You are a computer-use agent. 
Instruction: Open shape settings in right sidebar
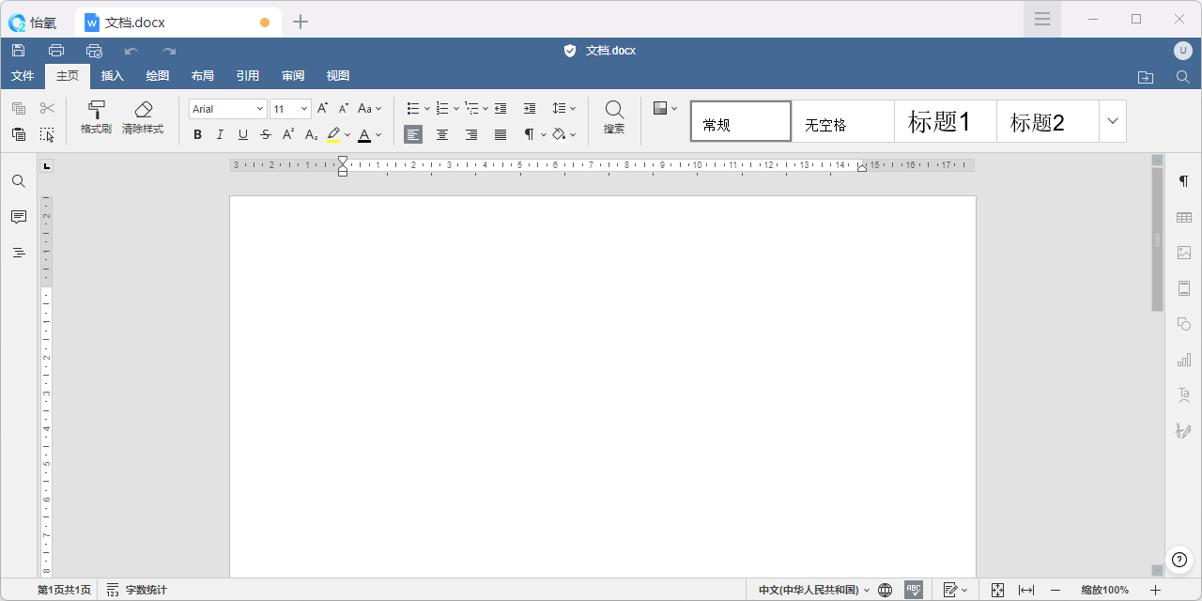(1183, 324)
